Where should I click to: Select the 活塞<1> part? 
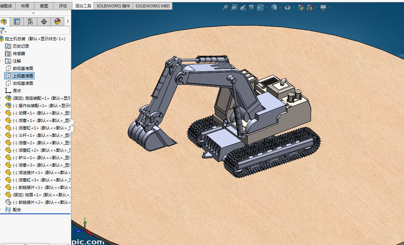[38, 120]
